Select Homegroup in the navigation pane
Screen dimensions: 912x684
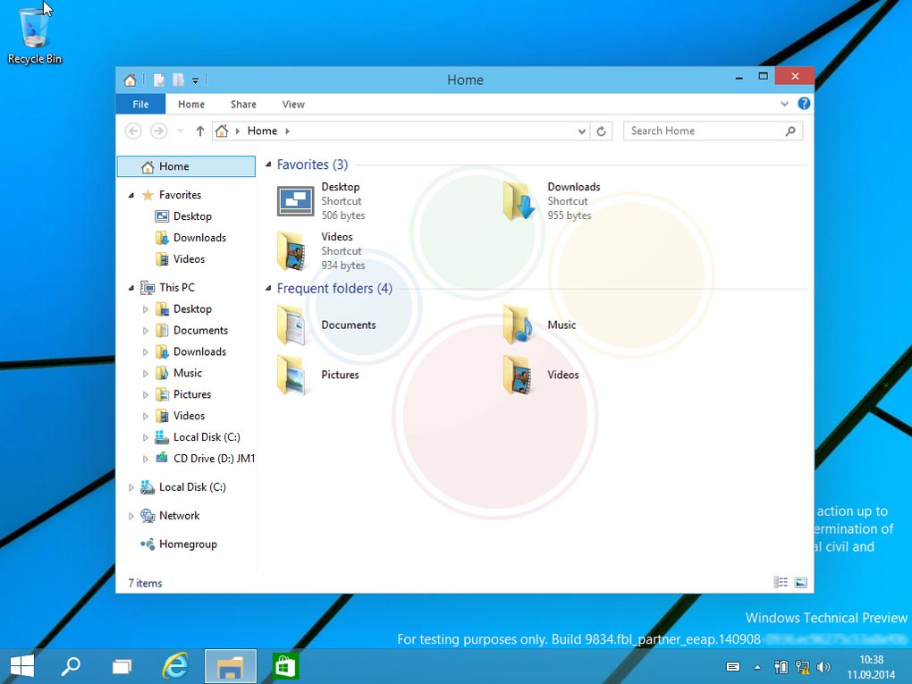coord(188,545)
